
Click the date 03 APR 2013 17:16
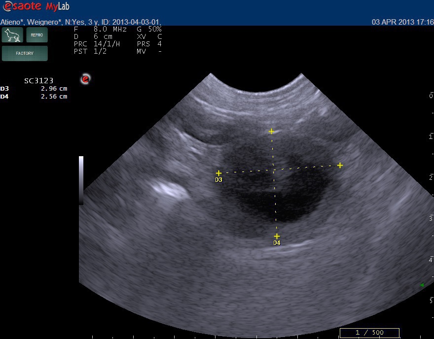point(403,22)
